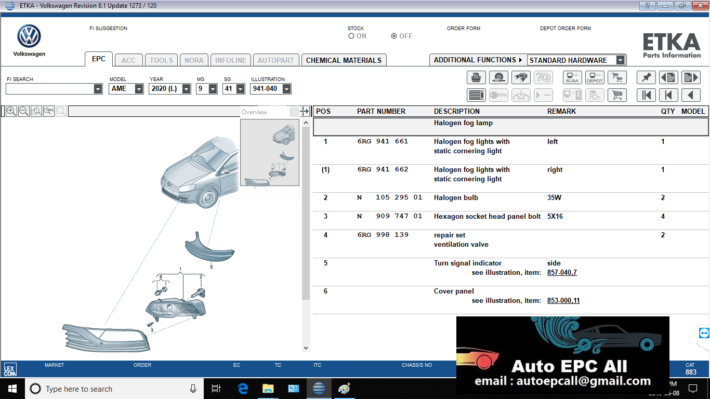This screenshot has height=399, width=710.
Task: Click the plain left arrow back icon
Action: coord(691,95)
